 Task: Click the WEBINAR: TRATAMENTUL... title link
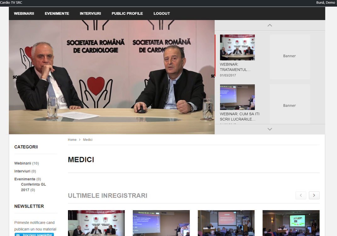pyautogui.click(x=235, y=67)
